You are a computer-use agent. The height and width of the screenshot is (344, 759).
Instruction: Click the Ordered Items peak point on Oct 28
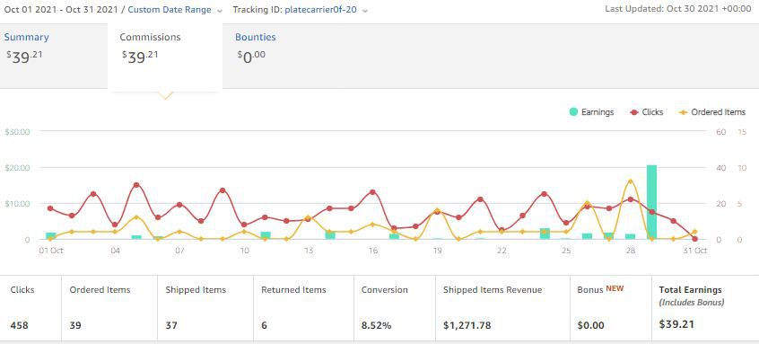(x=630, y=181)
